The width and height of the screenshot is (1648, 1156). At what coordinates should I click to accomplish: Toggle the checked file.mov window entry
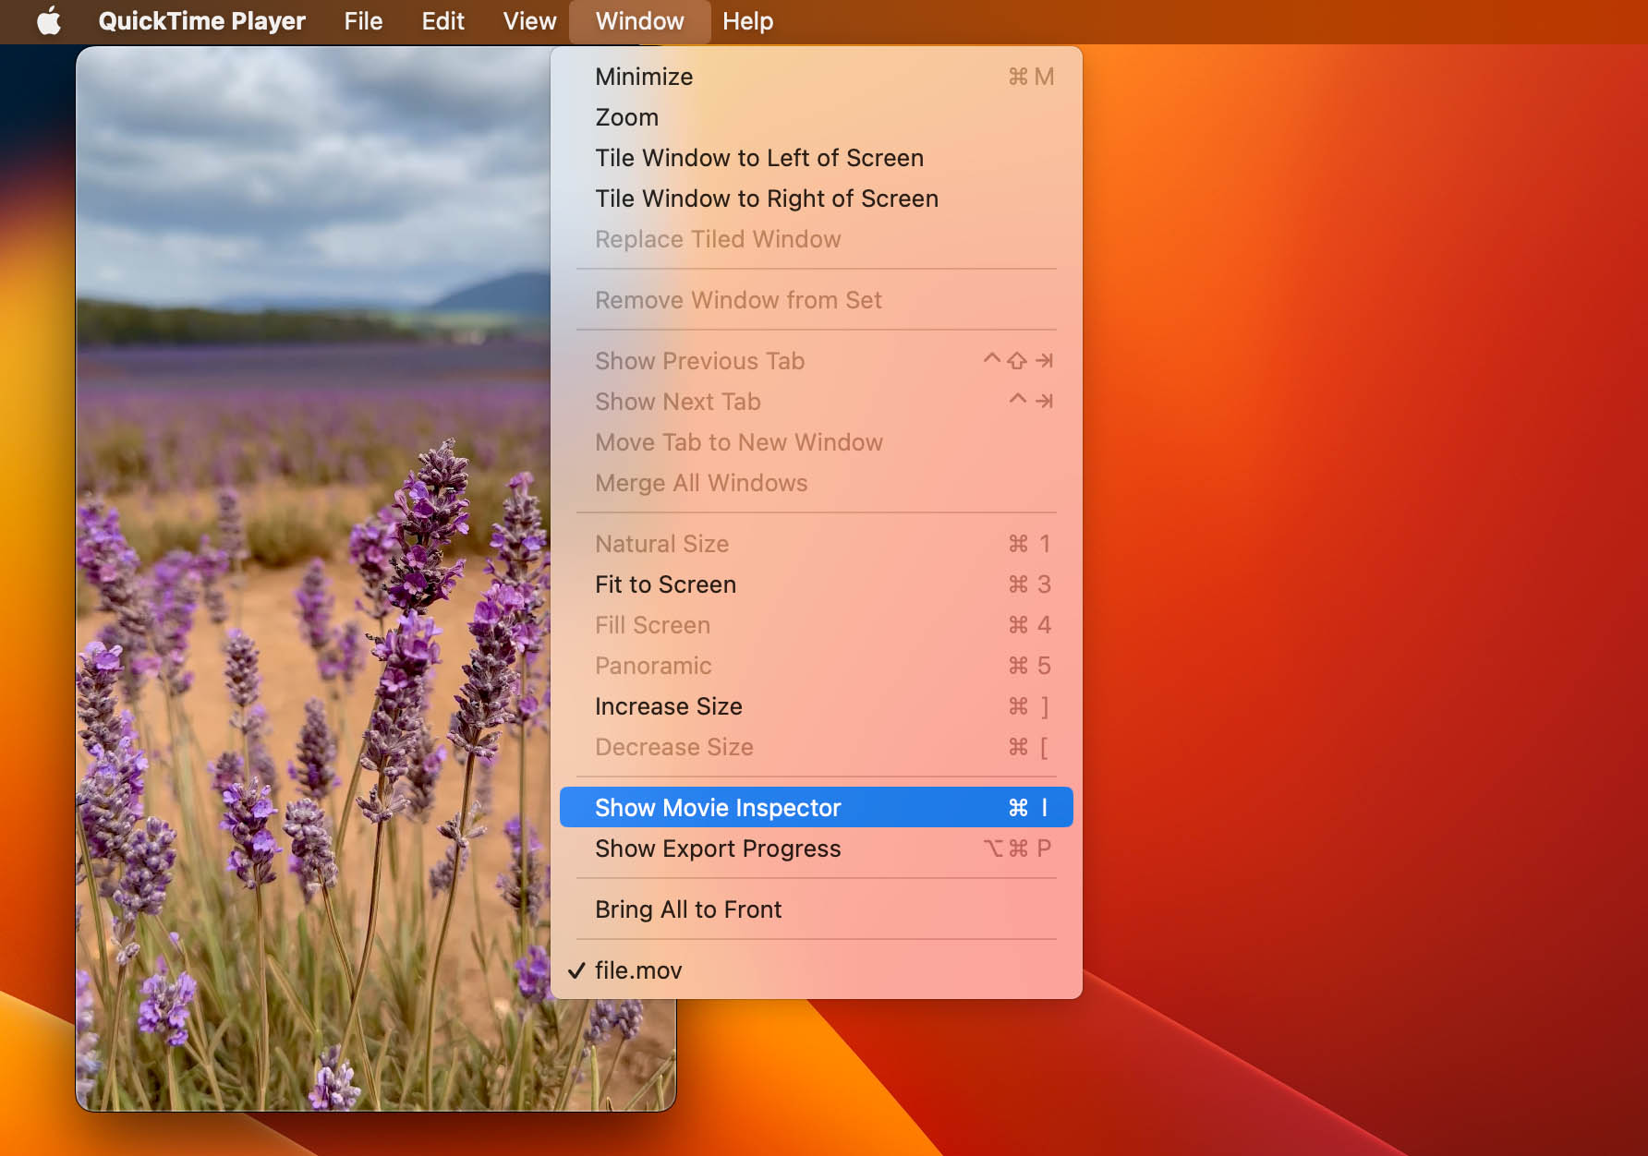coord(816,970)
